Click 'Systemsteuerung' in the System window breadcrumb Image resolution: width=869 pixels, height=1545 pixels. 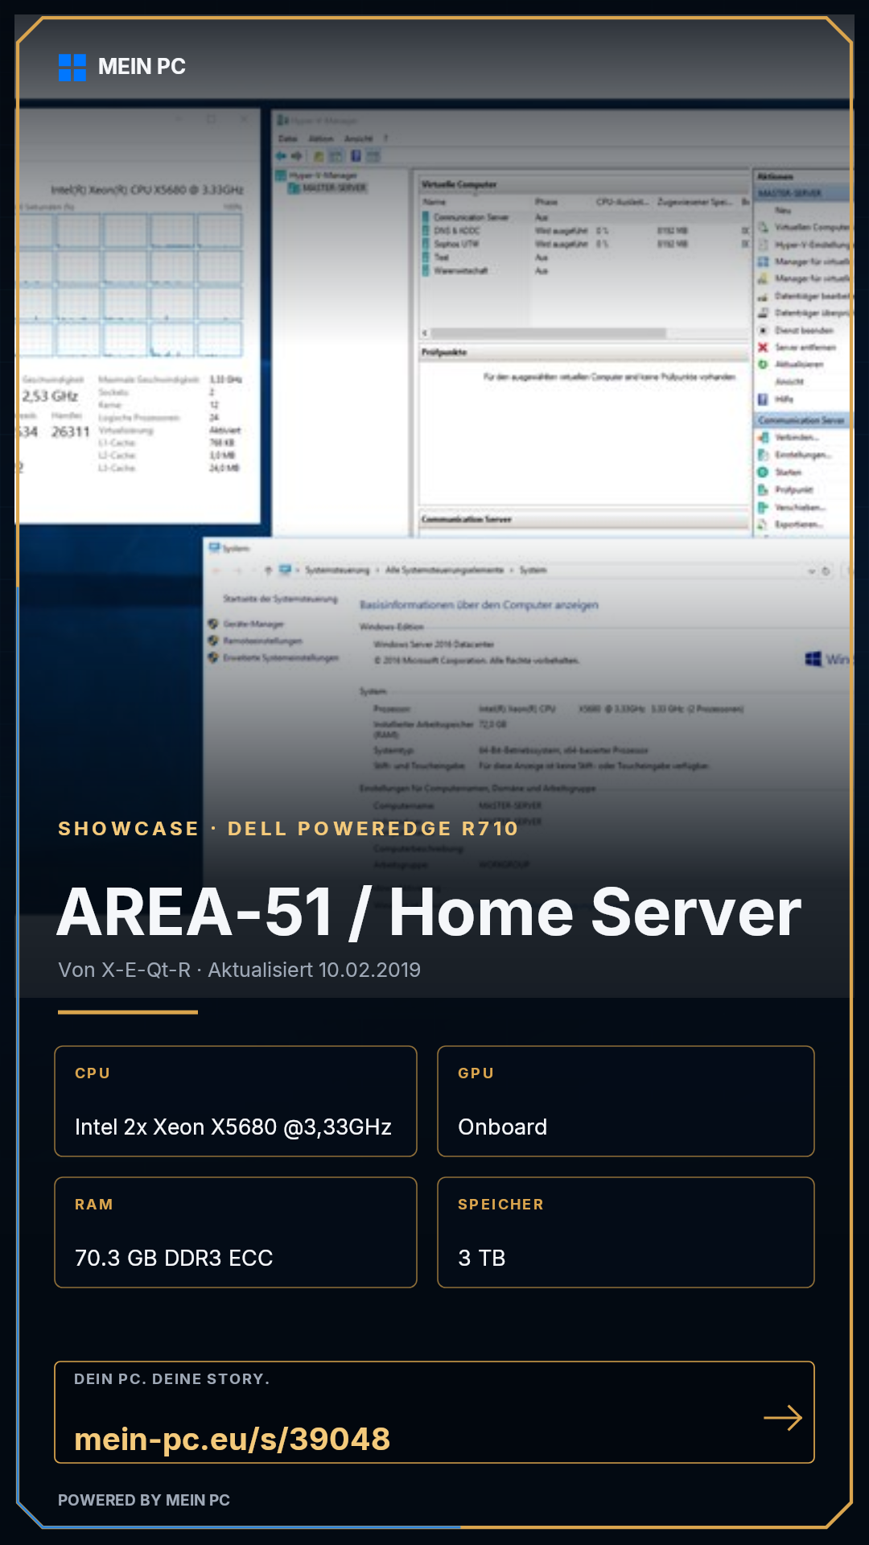(337, 570)
